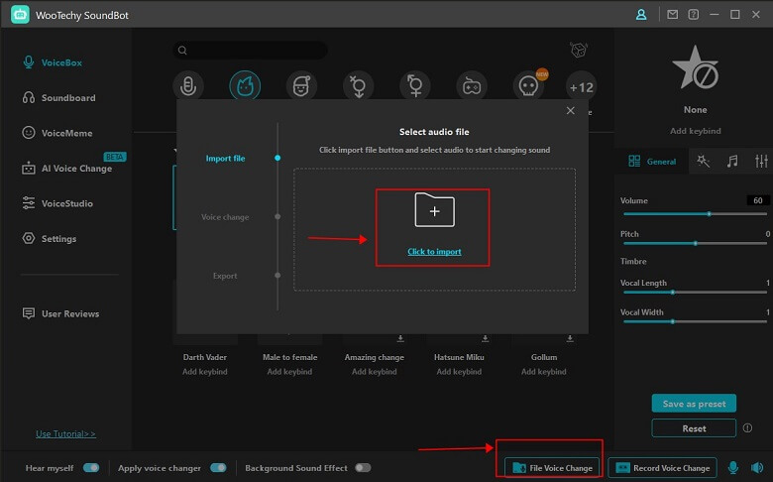Click the Volume value field showing 60
The height and width of the screenshot is (482, 773).
pos(757,200)
